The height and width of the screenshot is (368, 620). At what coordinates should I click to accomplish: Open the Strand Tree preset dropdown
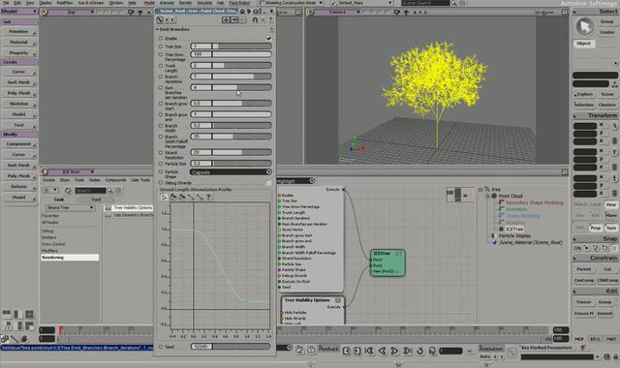click(x=70, y=208)
